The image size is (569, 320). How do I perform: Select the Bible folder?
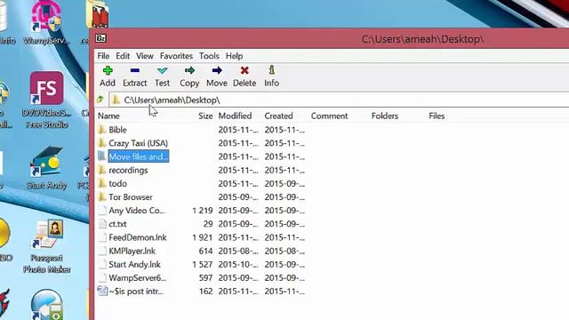117,130
